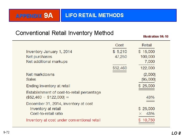Select the Net markdowns row label
This screenshot has height=138, width=184.
pyautogui.click(x=40, y=75)
